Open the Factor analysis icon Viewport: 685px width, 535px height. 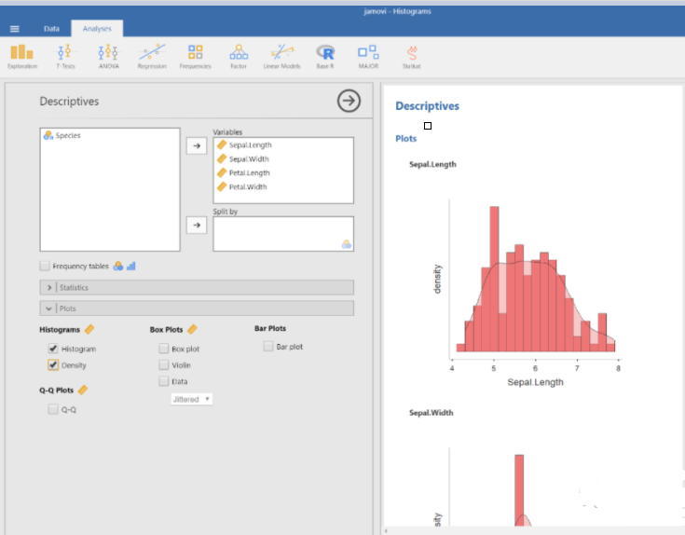[x=239, y=56]
